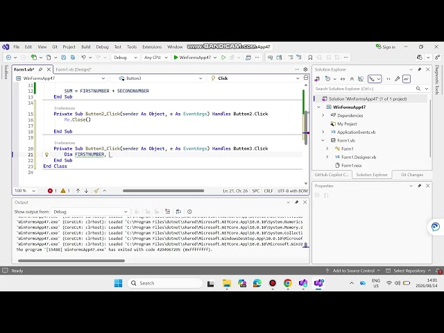The width and height of the screenshot is (444, 333).
Task: Click the Output panel horizontal scrollbar
Action: 71,261
